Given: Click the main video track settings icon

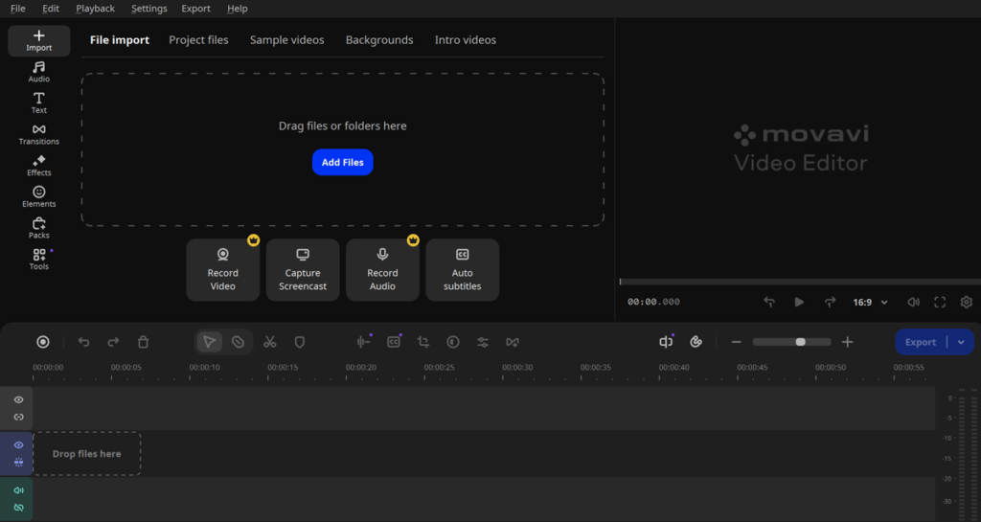Looking at the screenshot, I should 19,463.
